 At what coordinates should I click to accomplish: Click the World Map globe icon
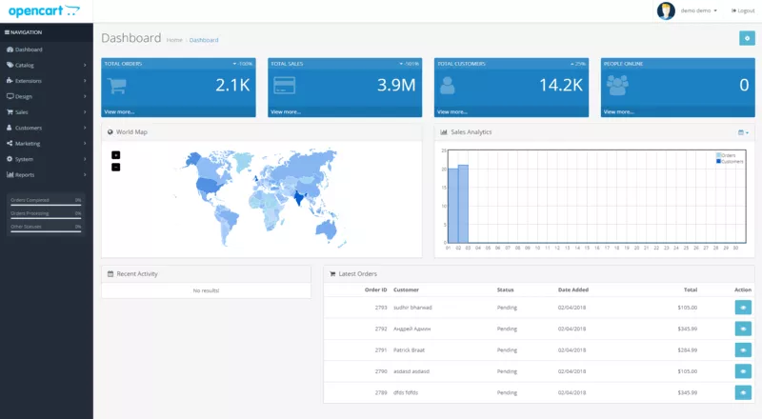[110, 131]
